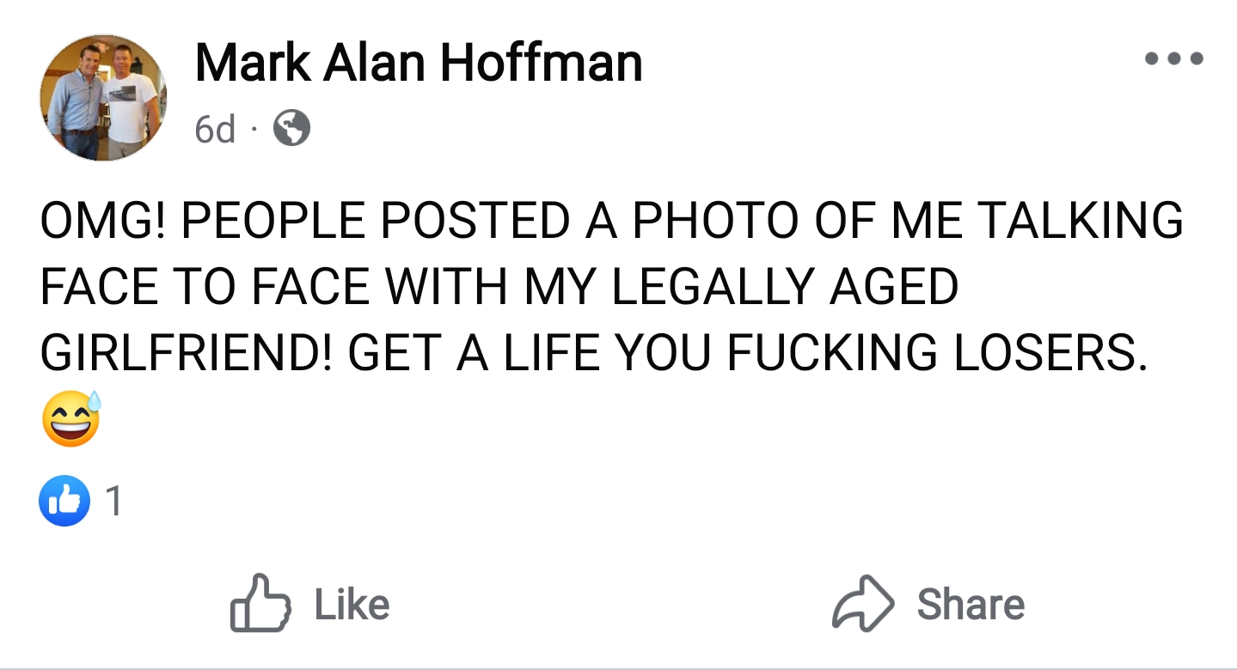Open Mark Alan Hoffman's profile picture
Screen dimensions: 1237x670
pos(103,97)
